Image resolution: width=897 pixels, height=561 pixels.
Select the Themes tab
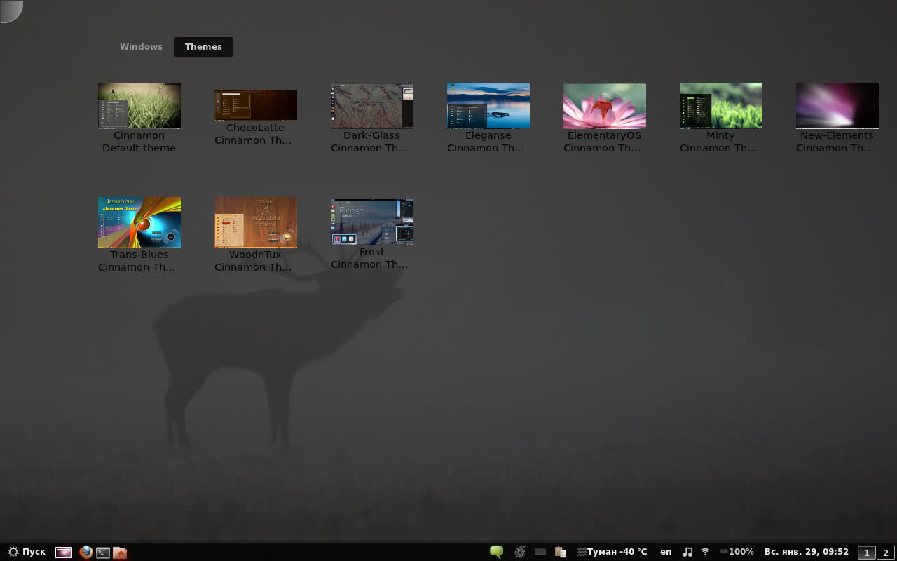pos(203,47)
